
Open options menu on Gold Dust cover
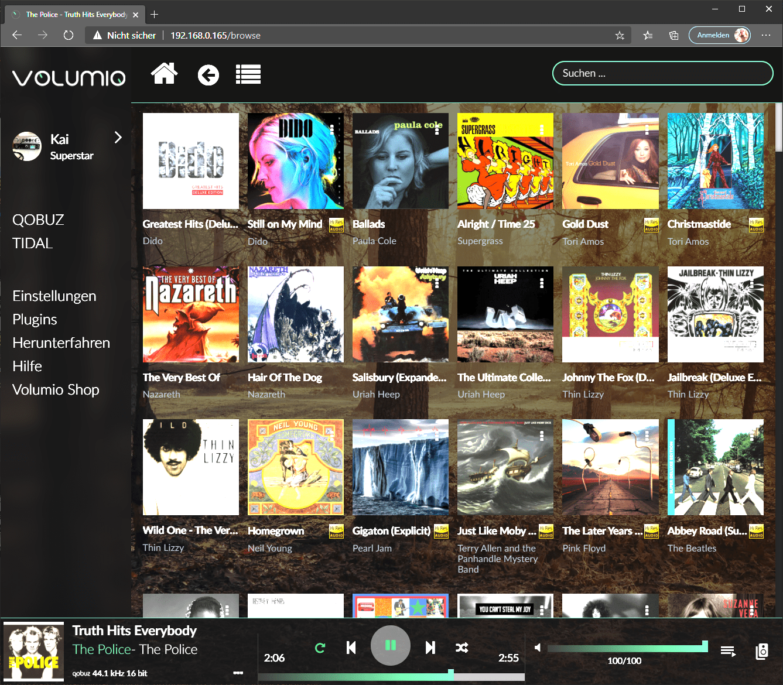click(x=647, y=129)
